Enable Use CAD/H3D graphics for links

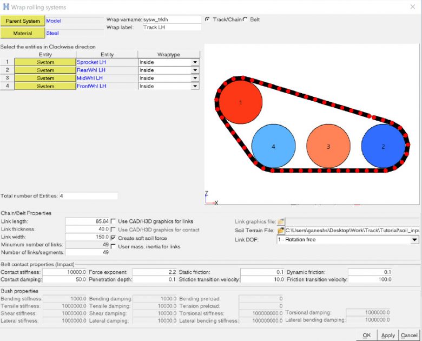click(x=114, y=221)
